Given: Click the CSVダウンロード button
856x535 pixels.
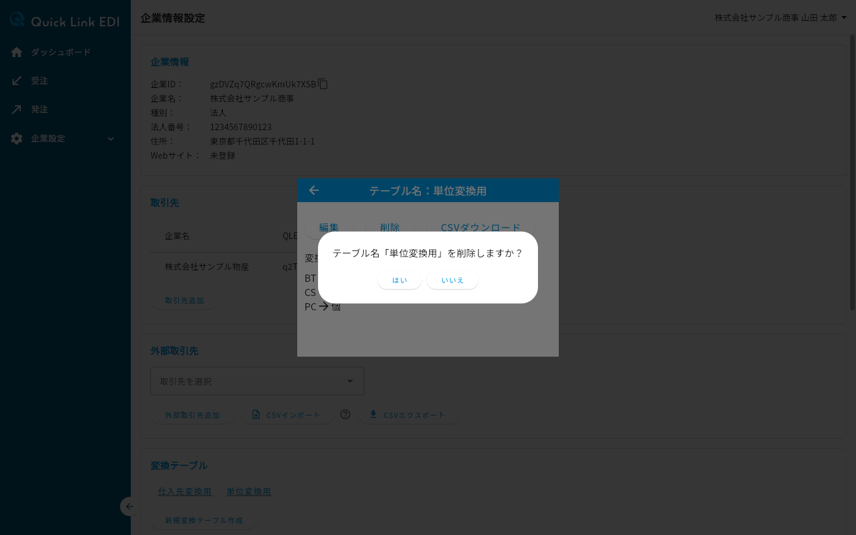Looking at the screenshot, I should 480,227.
